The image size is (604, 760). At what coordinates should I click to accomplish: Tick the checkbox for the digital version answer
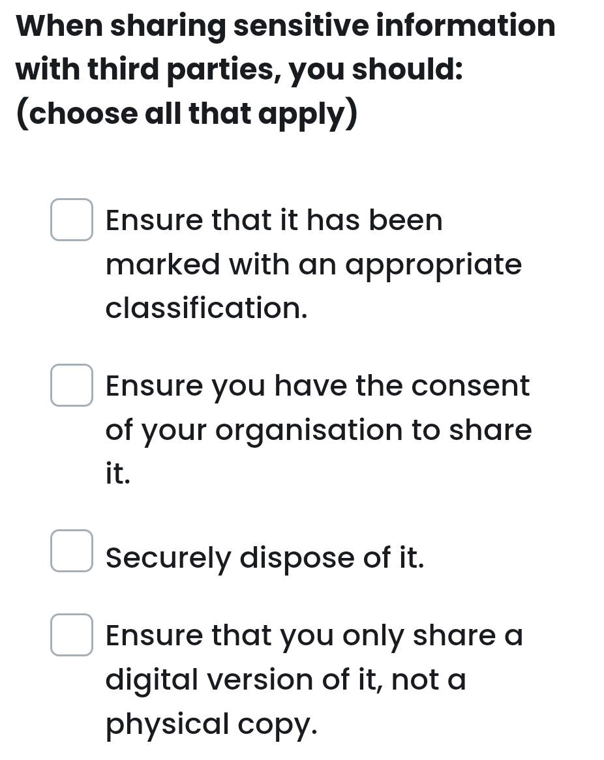click(x=72, y=635)
